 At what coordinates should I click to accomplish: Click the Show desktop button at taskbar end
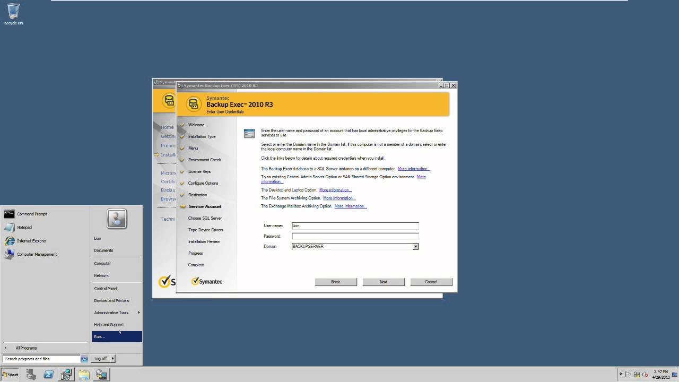click(x=675, y=375)
